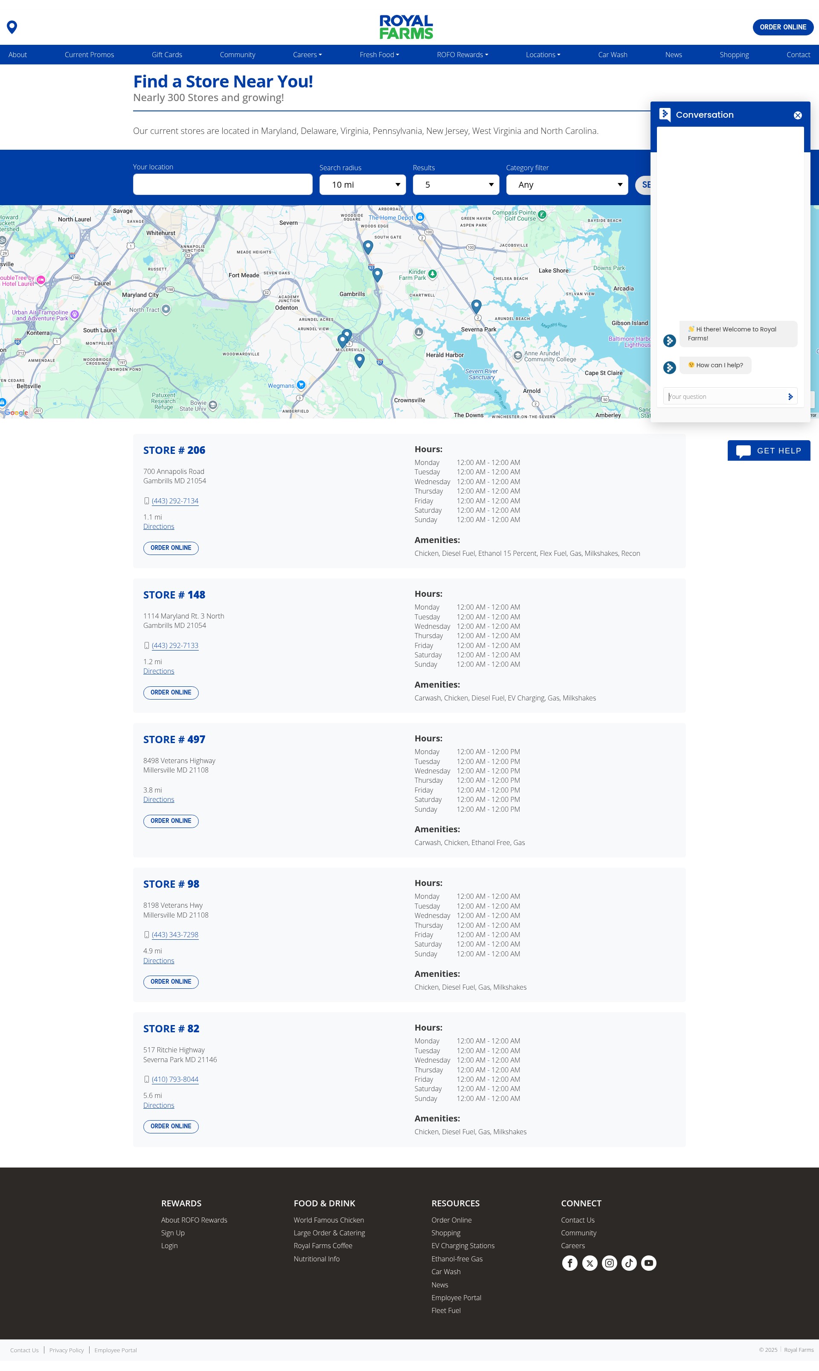Close the Conversation chat widget
The width and height of the screenshot is (819, 1371).
798,115
